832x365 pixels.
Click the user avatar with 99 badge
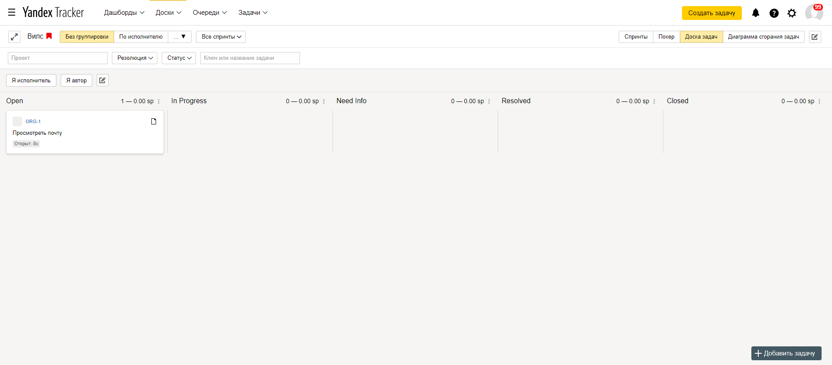813,13
